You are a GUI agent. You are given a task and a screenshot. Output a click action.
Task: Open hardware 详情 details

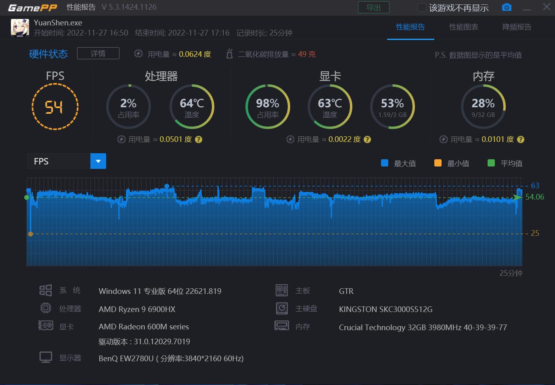(x=98, y=53)
